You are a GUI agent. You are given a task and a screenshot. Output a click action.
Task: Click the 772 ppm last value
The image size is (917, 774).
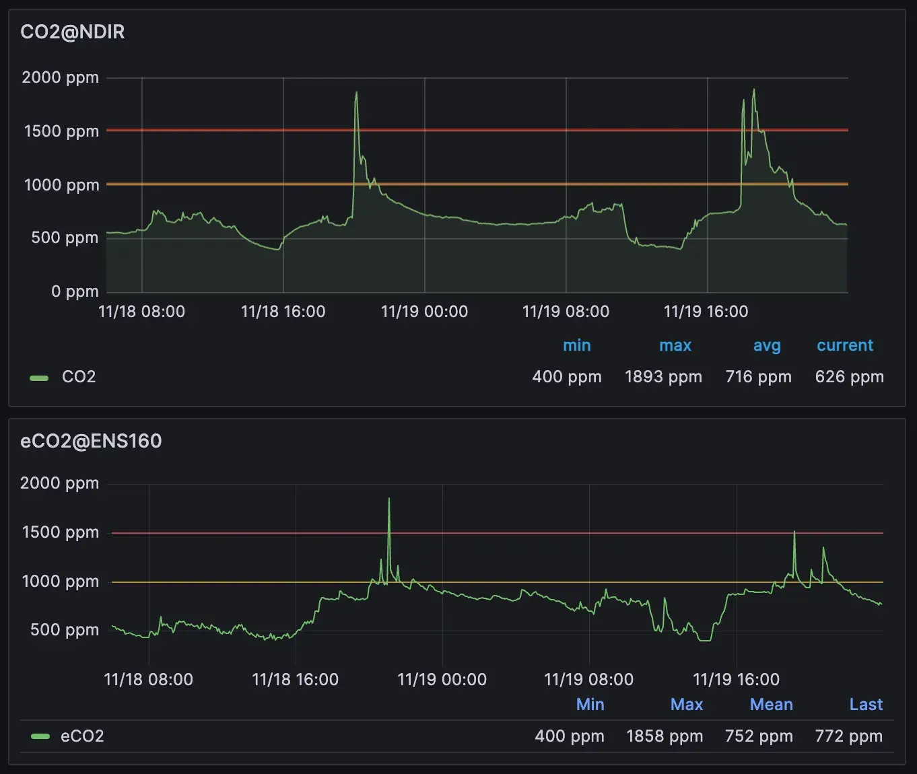pos(848,736)
